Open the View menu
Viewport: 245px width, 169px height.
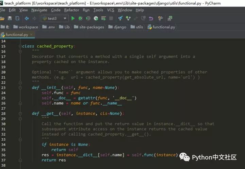tap(23, 10)
